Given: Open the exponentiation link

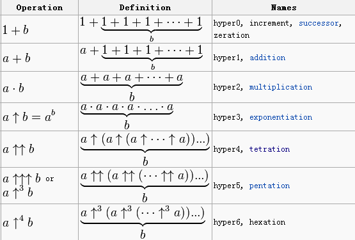Looking at the screenshot, I should [x=281, y=117].
